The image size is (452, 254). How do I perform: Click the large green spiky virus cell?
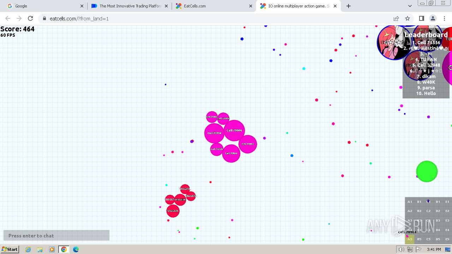(427, 171)
